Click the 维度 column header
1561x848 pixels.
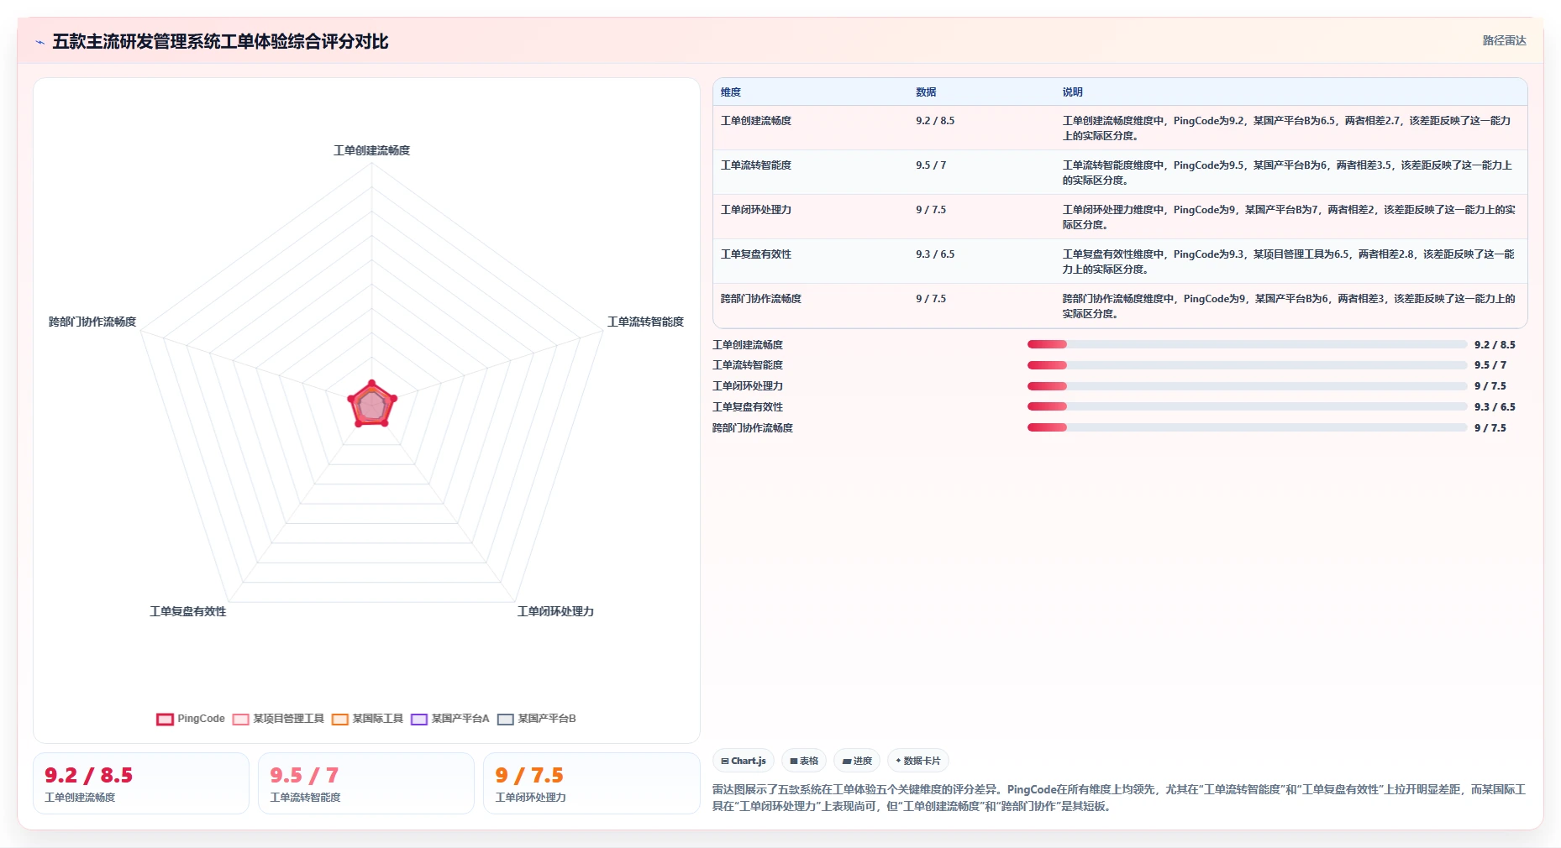[731, 92]
